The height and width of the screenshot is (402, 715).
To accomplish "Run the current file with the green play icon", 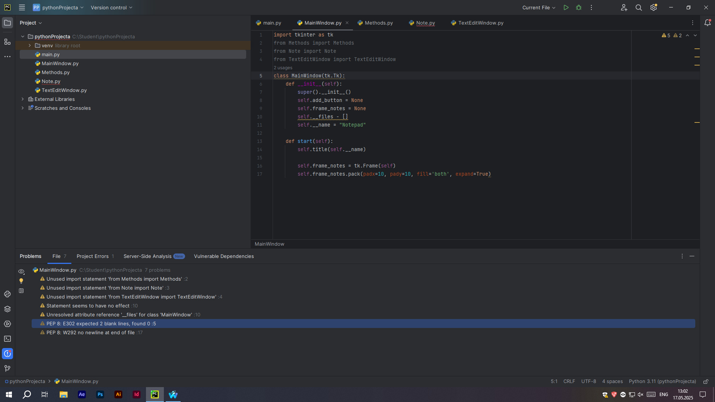I will [x=566, y=7].
